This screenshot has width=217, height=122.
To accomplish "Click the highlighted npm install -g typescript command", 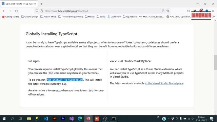I will [x=65, y=80].
